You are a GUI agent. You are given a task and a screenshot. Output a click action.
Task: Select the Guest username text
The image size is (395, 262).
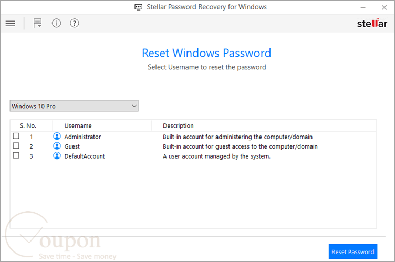72,146
